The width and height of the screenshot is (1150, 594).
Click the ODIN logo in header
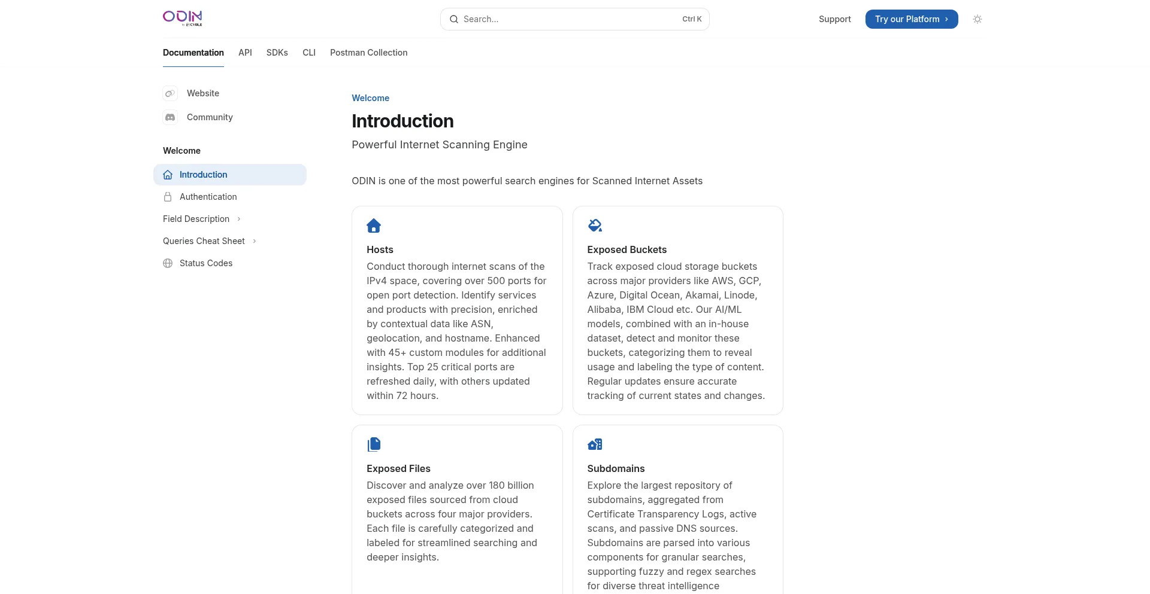183,18
